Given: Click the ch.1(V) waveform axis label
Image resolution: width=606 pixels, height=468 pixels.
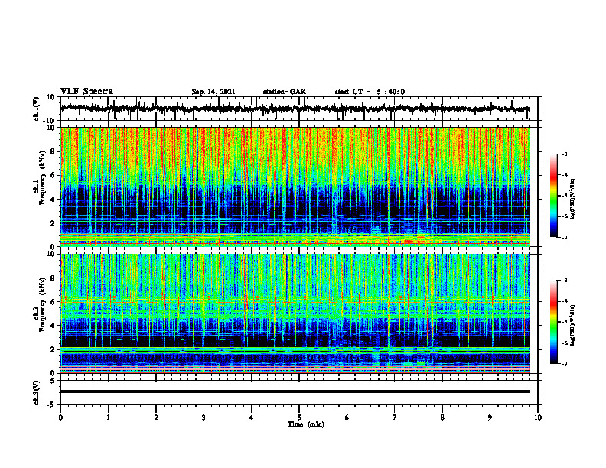Looking at the screenshot, I should click(x=36, y=109).
